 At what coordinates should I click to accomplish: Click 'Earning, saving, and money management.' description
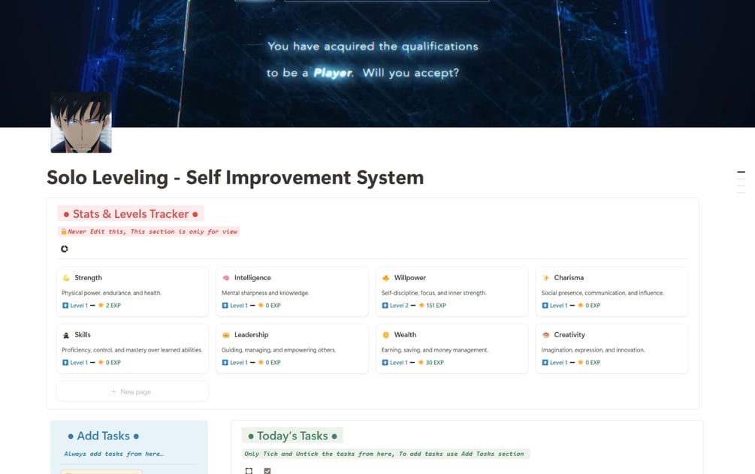tap(435, 350)
